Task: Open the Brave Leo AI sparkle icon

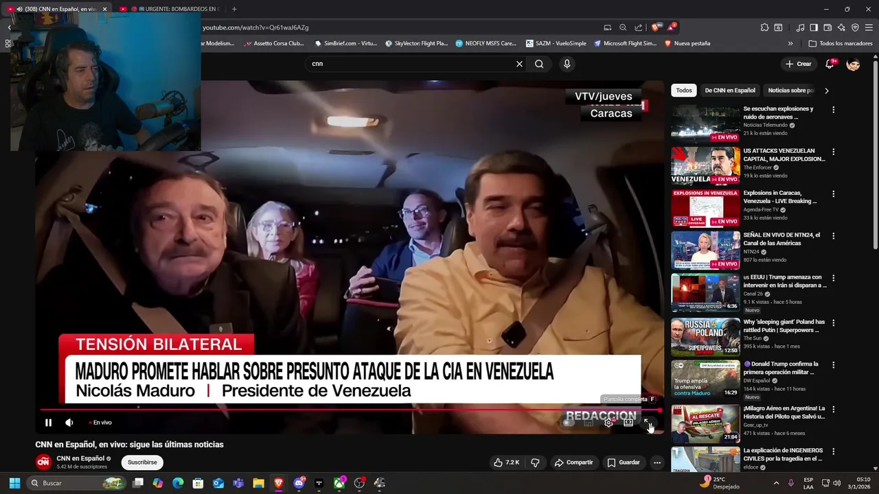Action: coord(841,27)
